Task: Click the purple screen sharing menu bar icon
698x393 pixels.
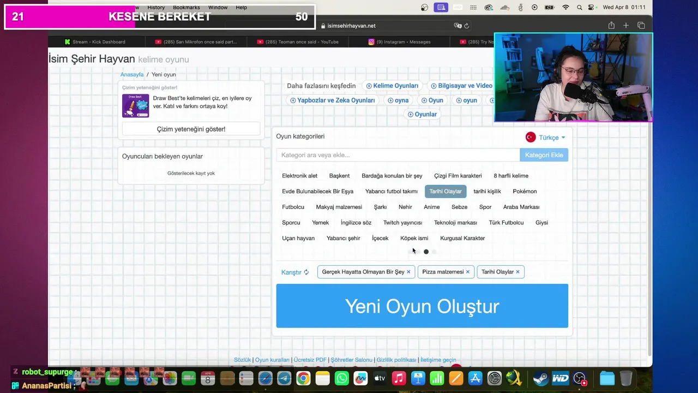Action: point(441,7)
